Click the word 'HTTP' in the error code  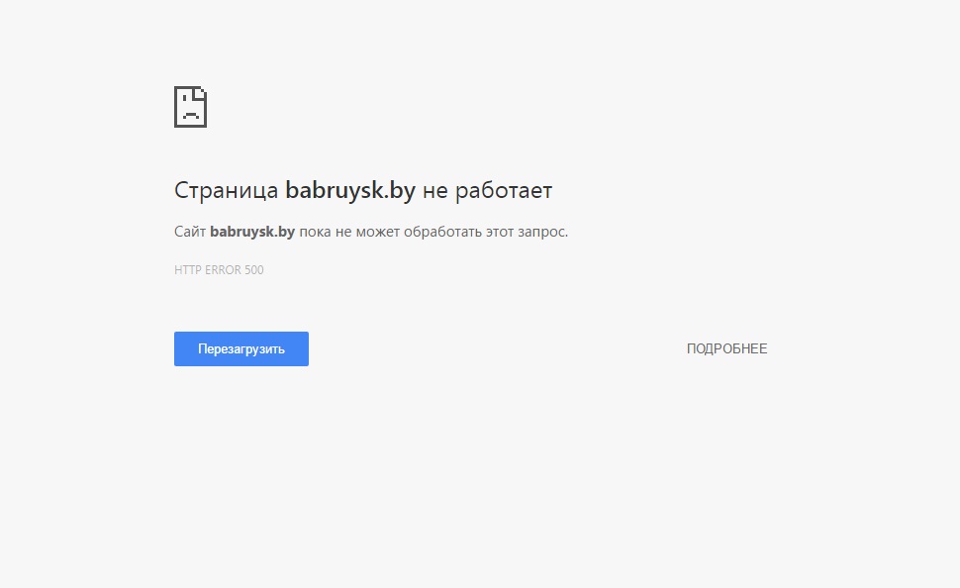click(187, 270)
